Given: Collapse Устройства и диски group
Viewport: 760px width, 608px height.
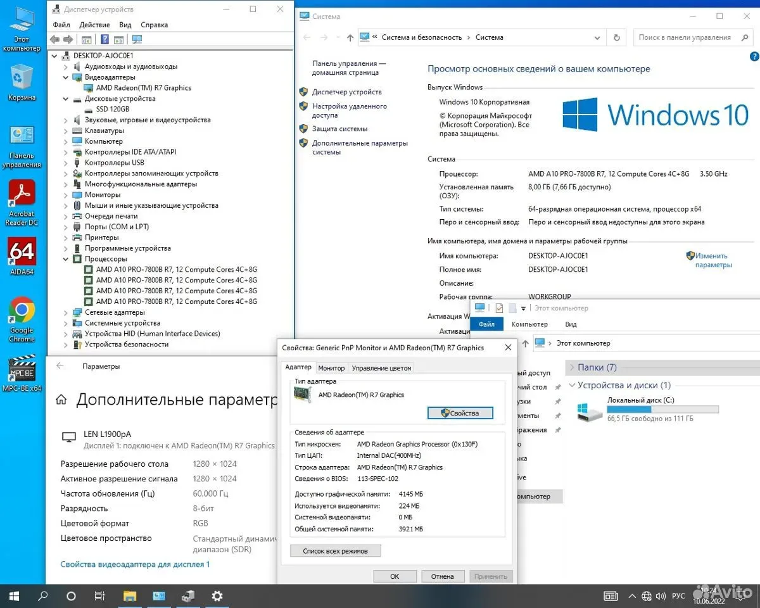Looking at the screenshot, I should click(x=572, y=385).
